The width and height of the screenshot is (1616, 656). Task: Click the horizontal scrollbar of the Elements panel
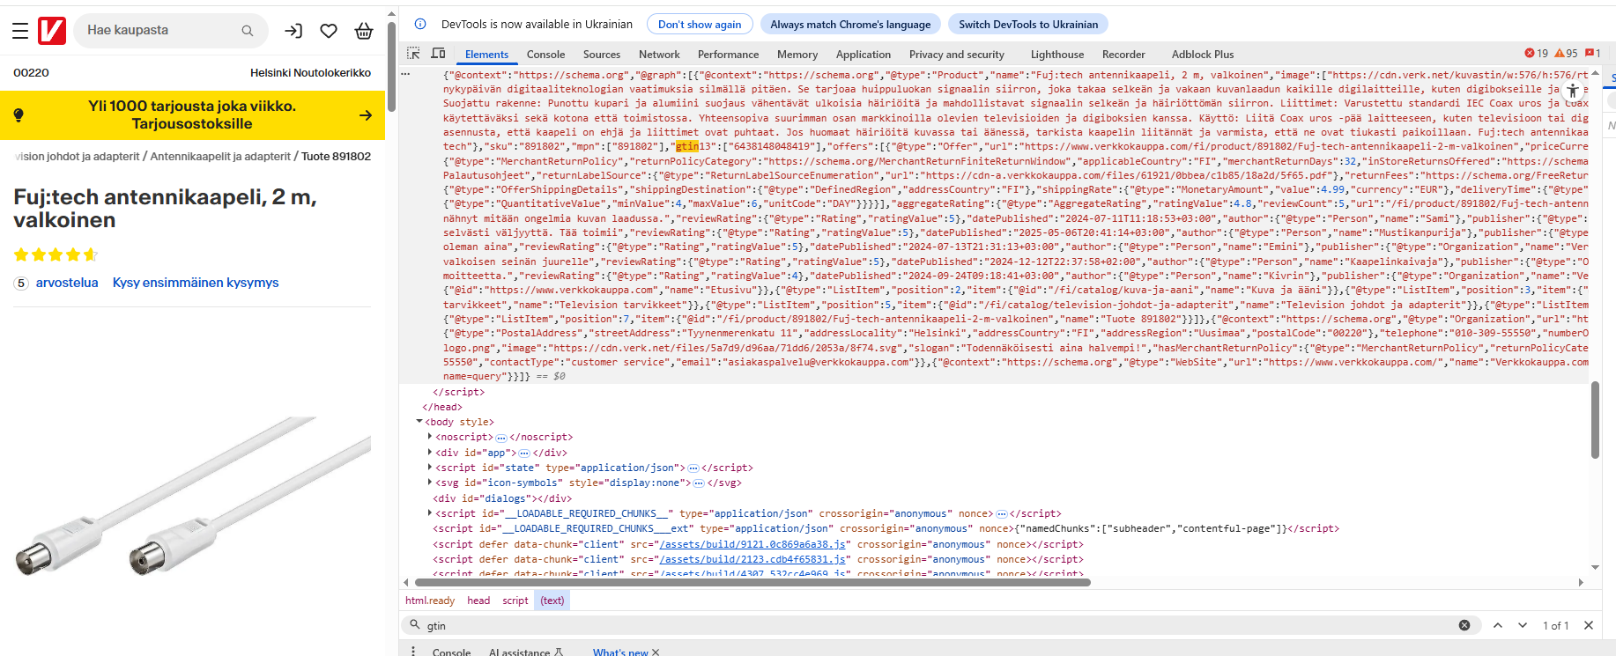point(752,582)
